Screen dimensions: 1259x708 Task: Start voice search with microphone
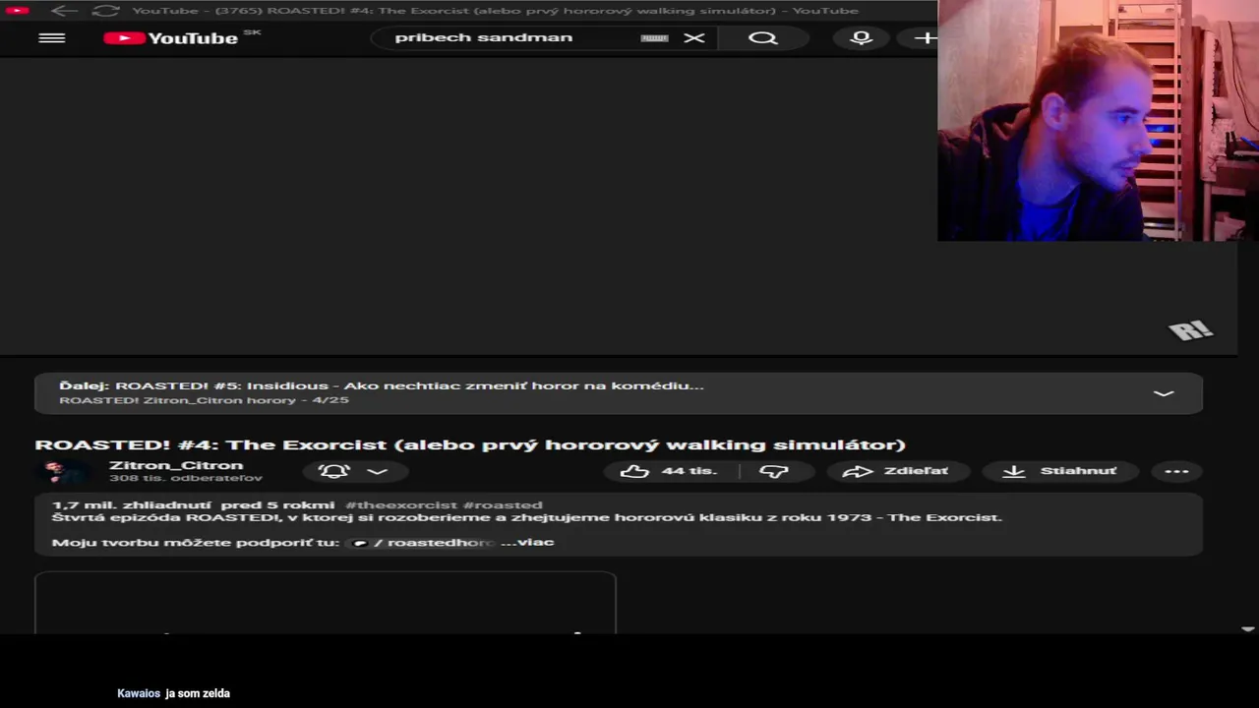[861, 37]
